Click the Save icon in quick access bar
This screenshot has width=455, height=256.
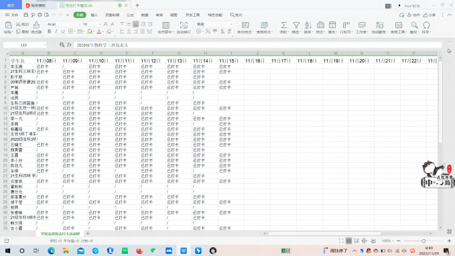(26, 15)
